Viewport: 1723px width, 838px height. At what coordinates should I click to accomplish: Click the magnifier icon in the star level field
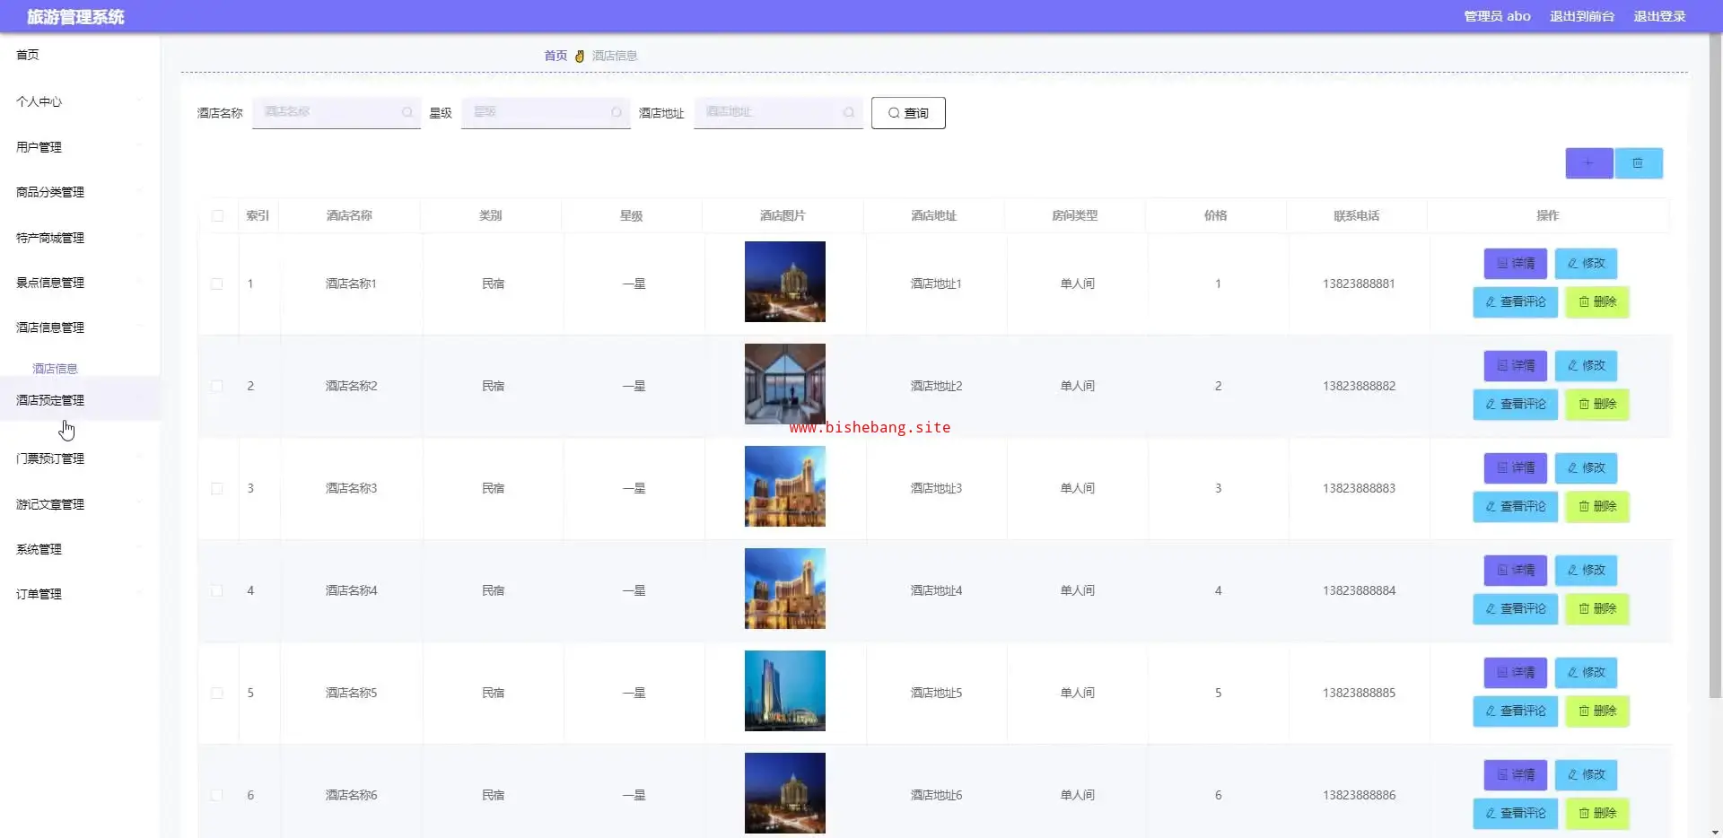click(617, 112)
